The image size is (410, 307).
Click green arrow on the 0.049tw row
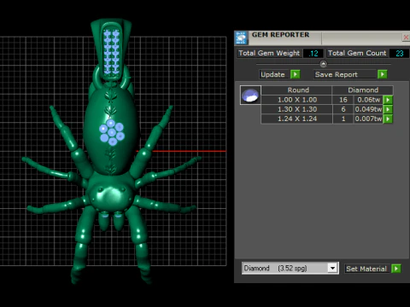click(388, 109)
